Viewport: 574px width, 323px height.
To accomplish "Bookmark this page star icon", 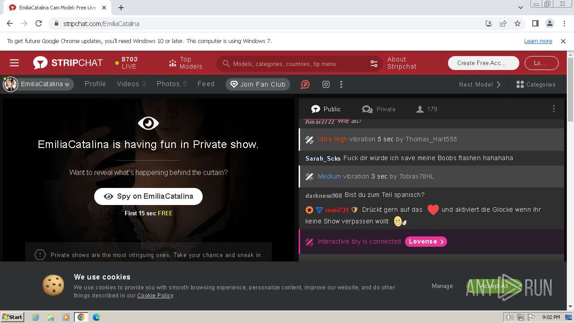I will click(517, 23).
